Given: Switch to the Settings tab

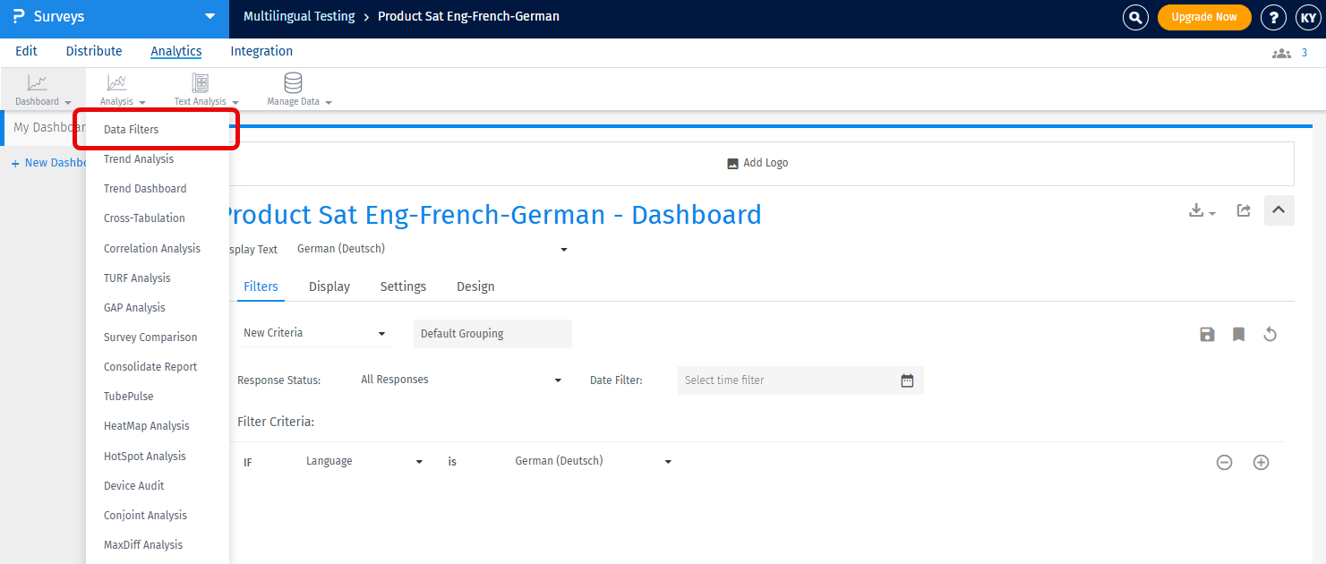Looking at the screenshot, I should click(x=403, y=286).
